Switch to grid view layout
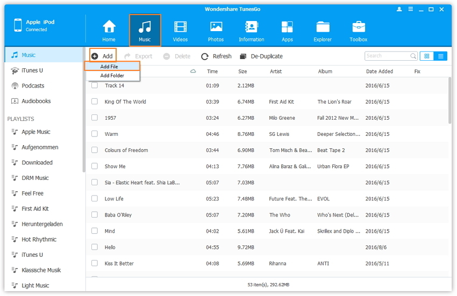457x296 pixels. [x=427, y=56]
